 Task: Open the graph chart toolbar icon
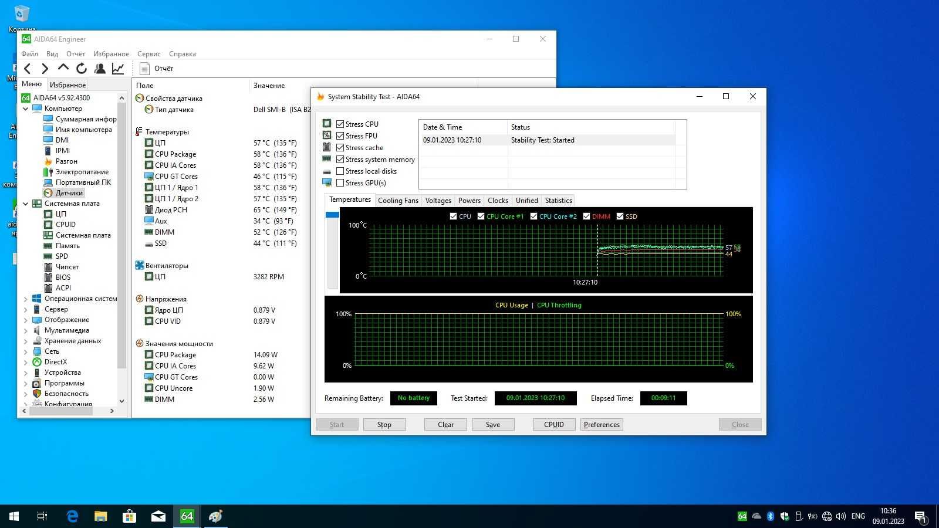coord(118,69)
